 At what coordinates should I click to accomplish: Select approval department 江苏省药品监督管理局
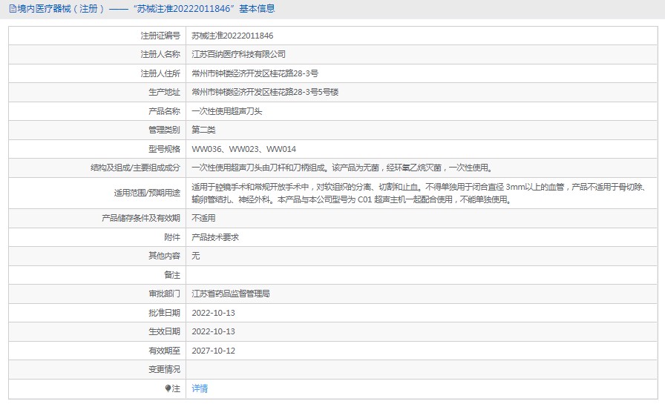point(231,294)
